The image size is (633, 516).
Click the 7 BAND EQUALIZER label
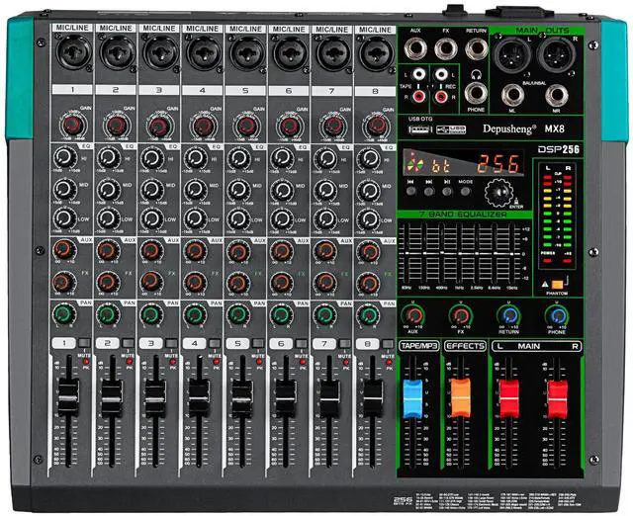click(464, 214)
